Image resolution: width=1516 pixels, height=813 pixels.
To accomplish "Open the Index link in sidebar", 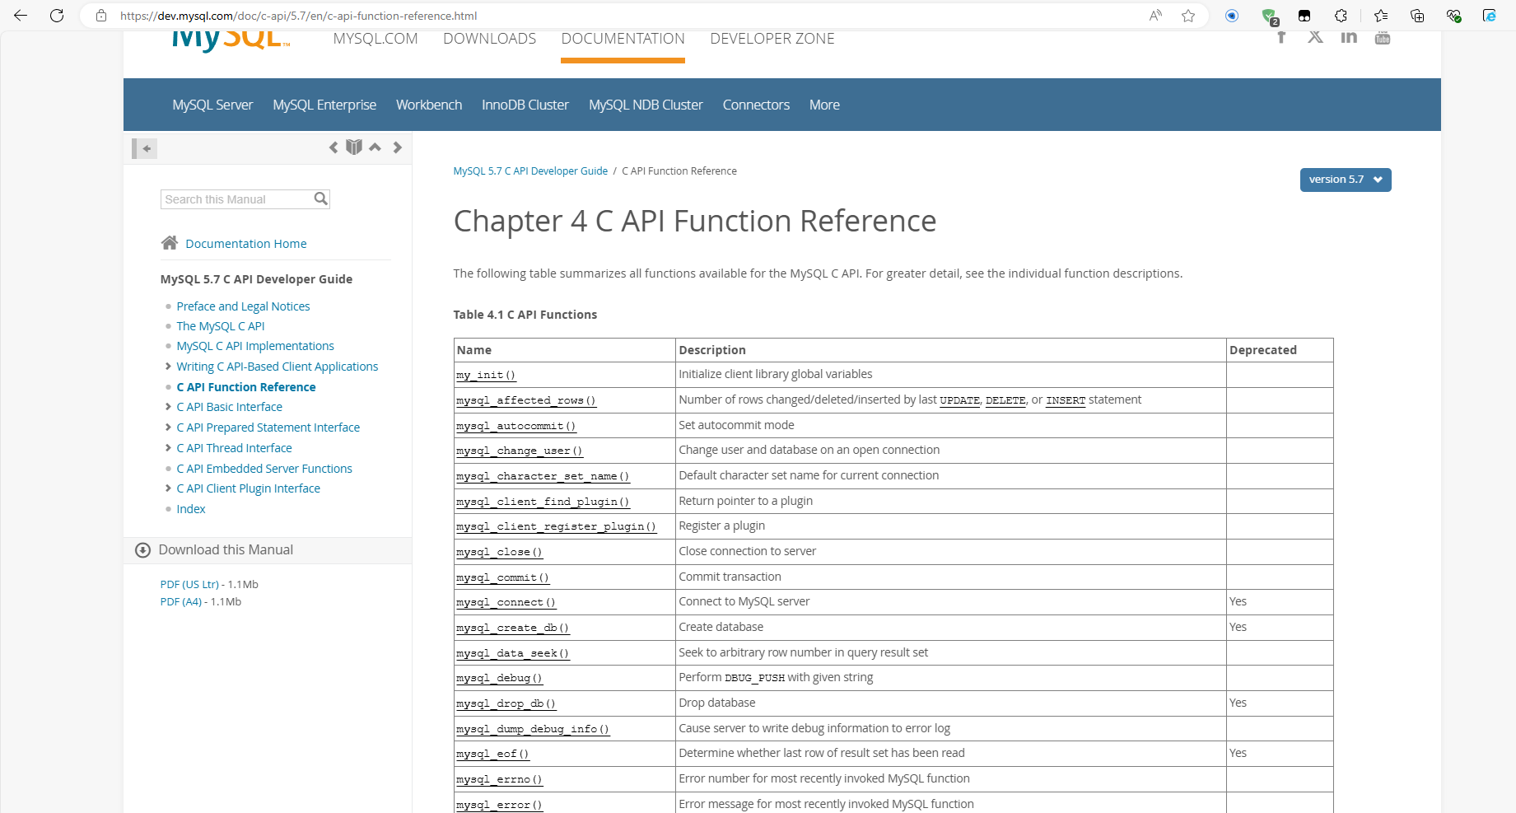I will pos(191,509).
